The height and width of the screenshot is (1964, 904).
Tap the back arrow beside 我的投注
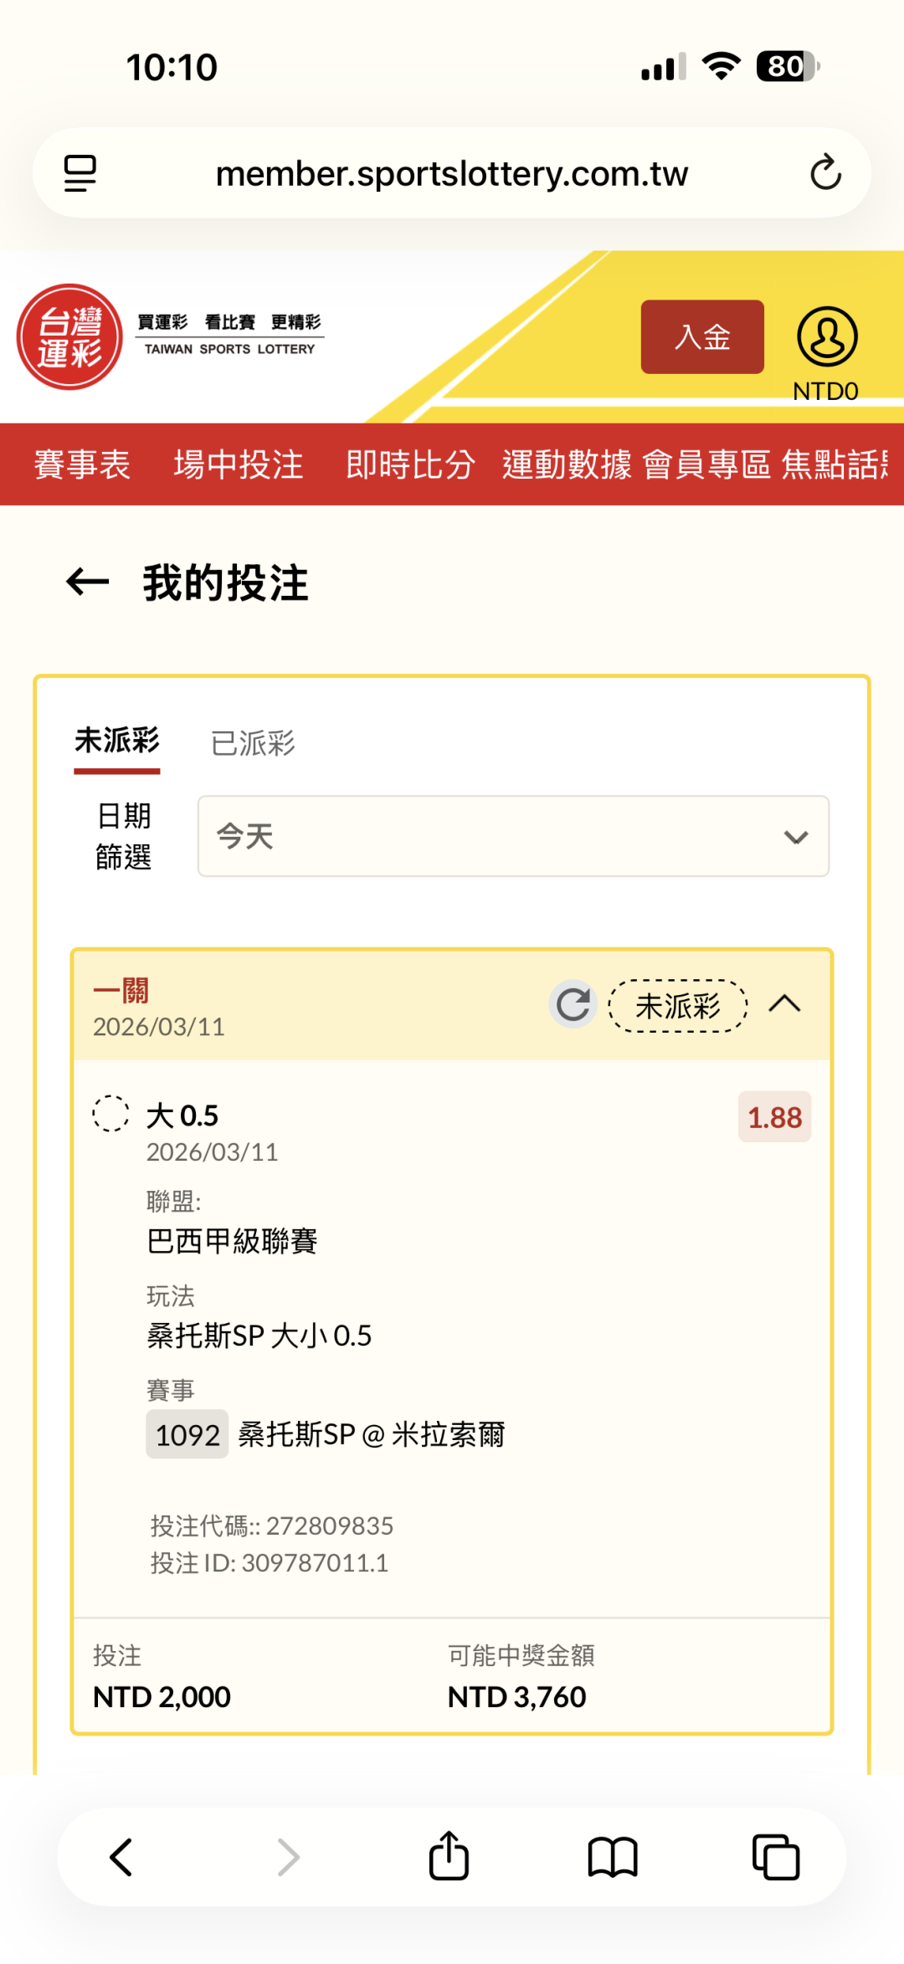[88, 582]
